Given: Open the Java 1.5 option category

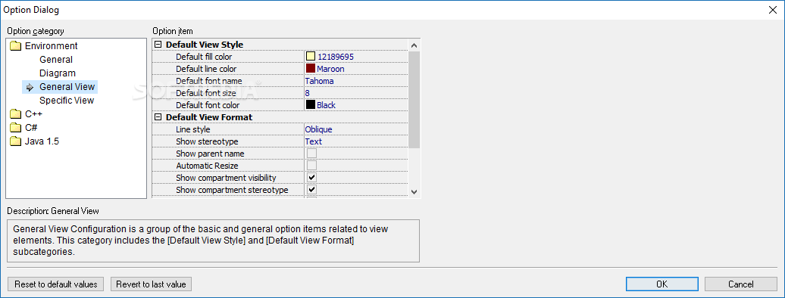Looking at the screenshot, I should pos(42,141).
